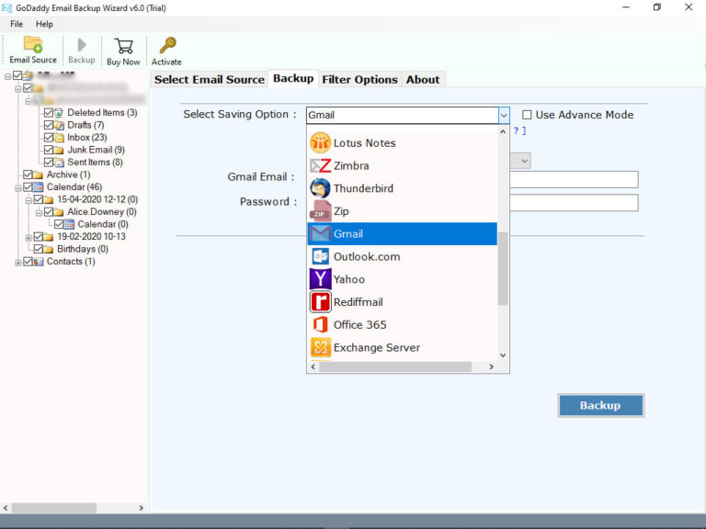Viewport: 706px width, 529px height.
Task: Switch to Select Email Source tab
Action: pos(210,80)
